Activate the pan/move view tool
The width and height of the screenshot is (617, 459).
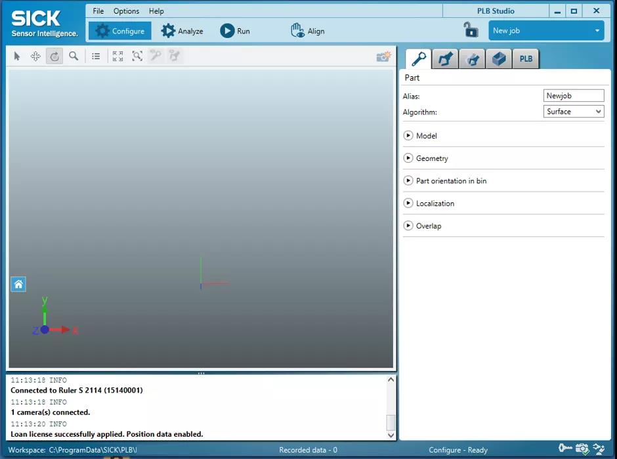[35, 56]
